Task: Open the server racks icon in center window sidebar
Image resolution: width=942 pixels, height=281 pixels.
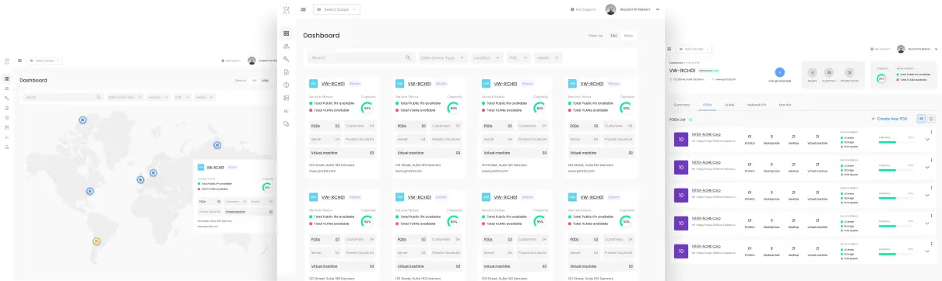Action: pos(286,98)
